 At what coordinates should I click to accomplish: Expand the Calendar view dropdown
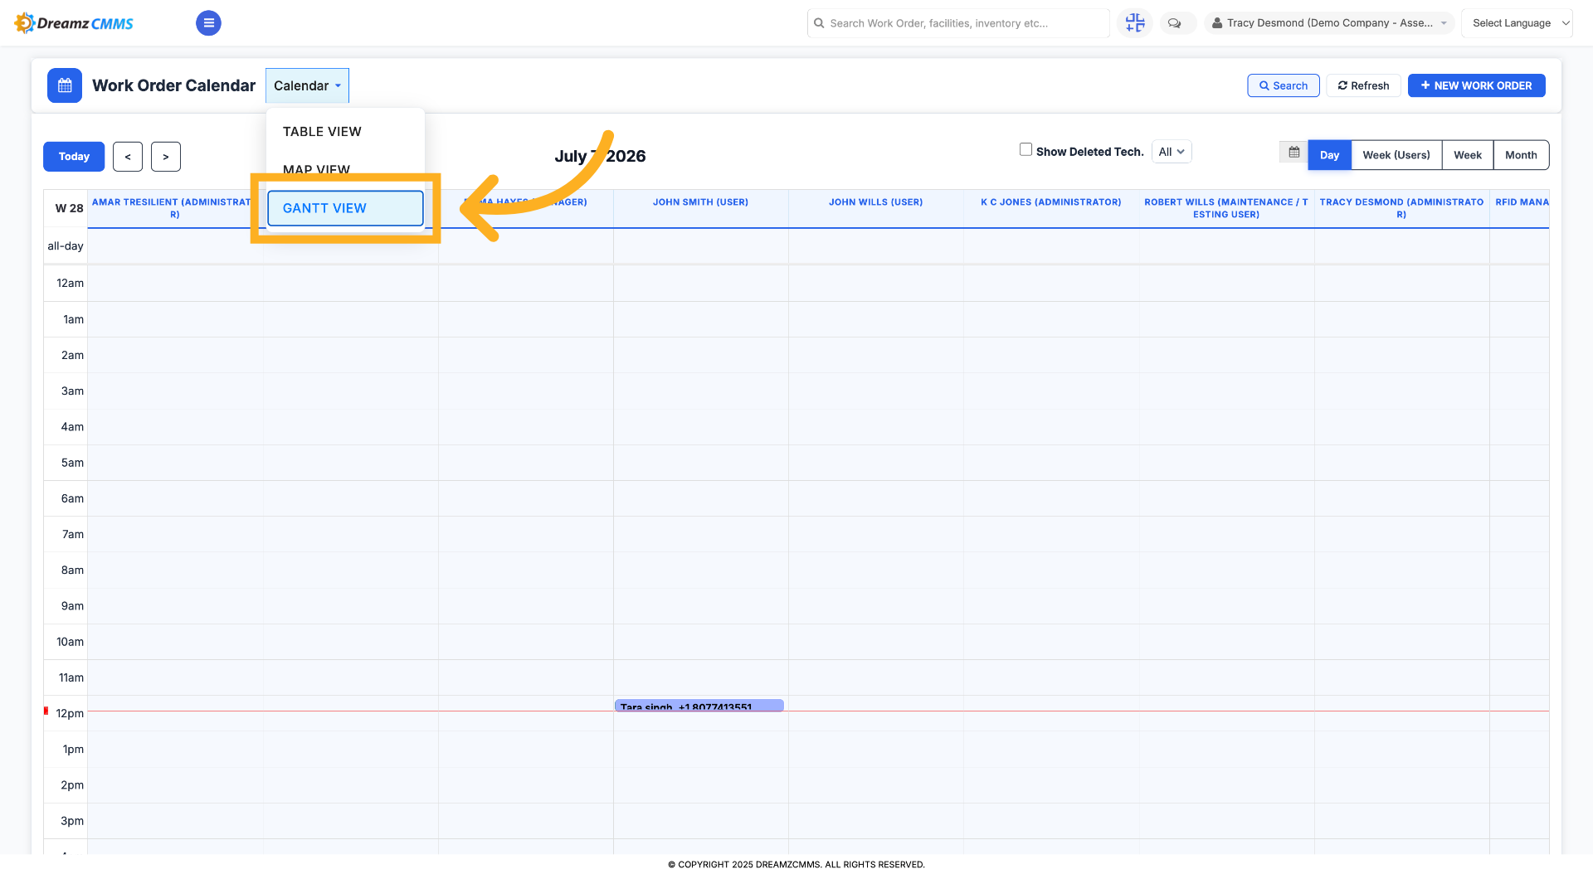307,85
